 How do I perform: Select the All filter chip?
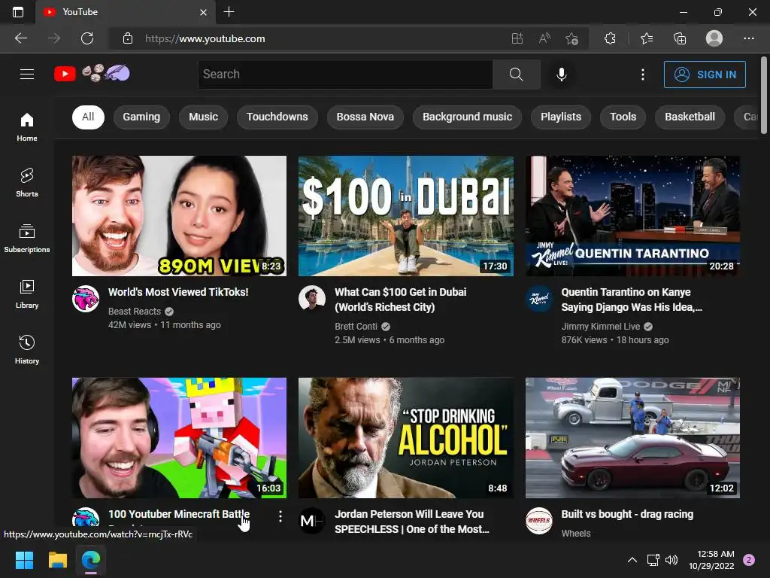[89, 117]
